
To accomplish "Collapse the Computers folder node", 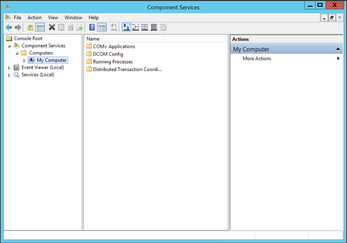I will tap(17, 53).
